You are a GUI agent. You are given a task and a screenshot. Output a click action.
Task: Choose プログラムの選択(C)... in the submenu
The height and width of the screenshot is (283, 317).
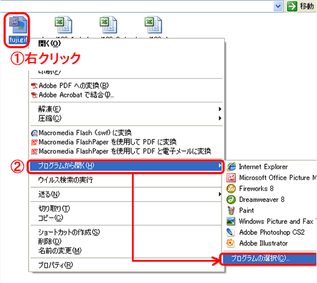pos(269,258)
